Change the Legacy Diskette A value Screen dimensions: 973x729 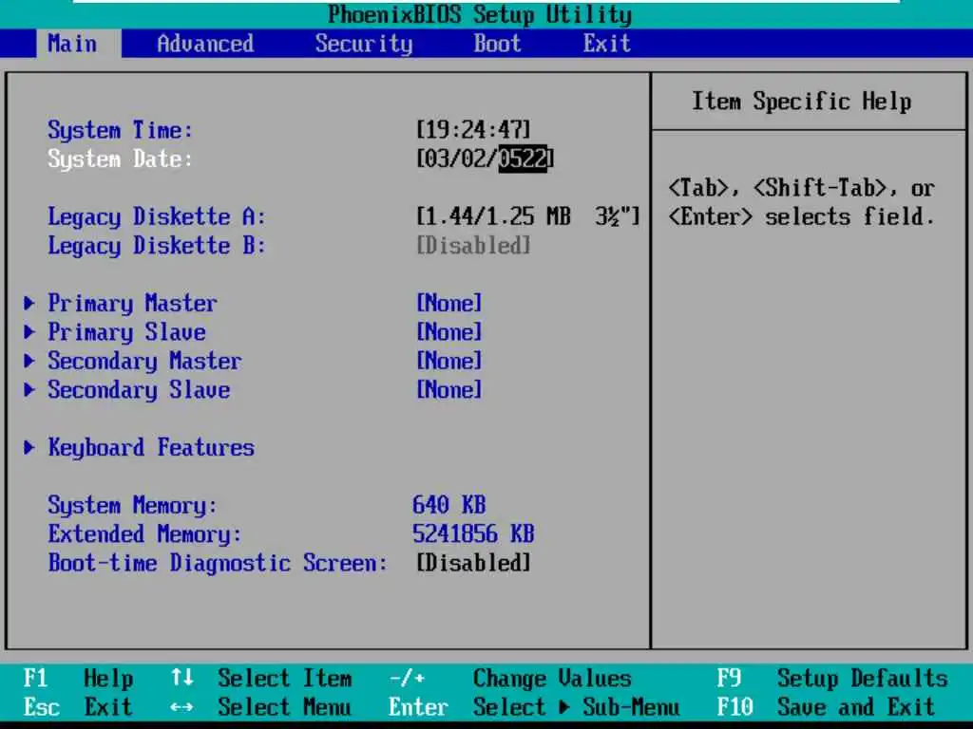[x=527, y=216]
